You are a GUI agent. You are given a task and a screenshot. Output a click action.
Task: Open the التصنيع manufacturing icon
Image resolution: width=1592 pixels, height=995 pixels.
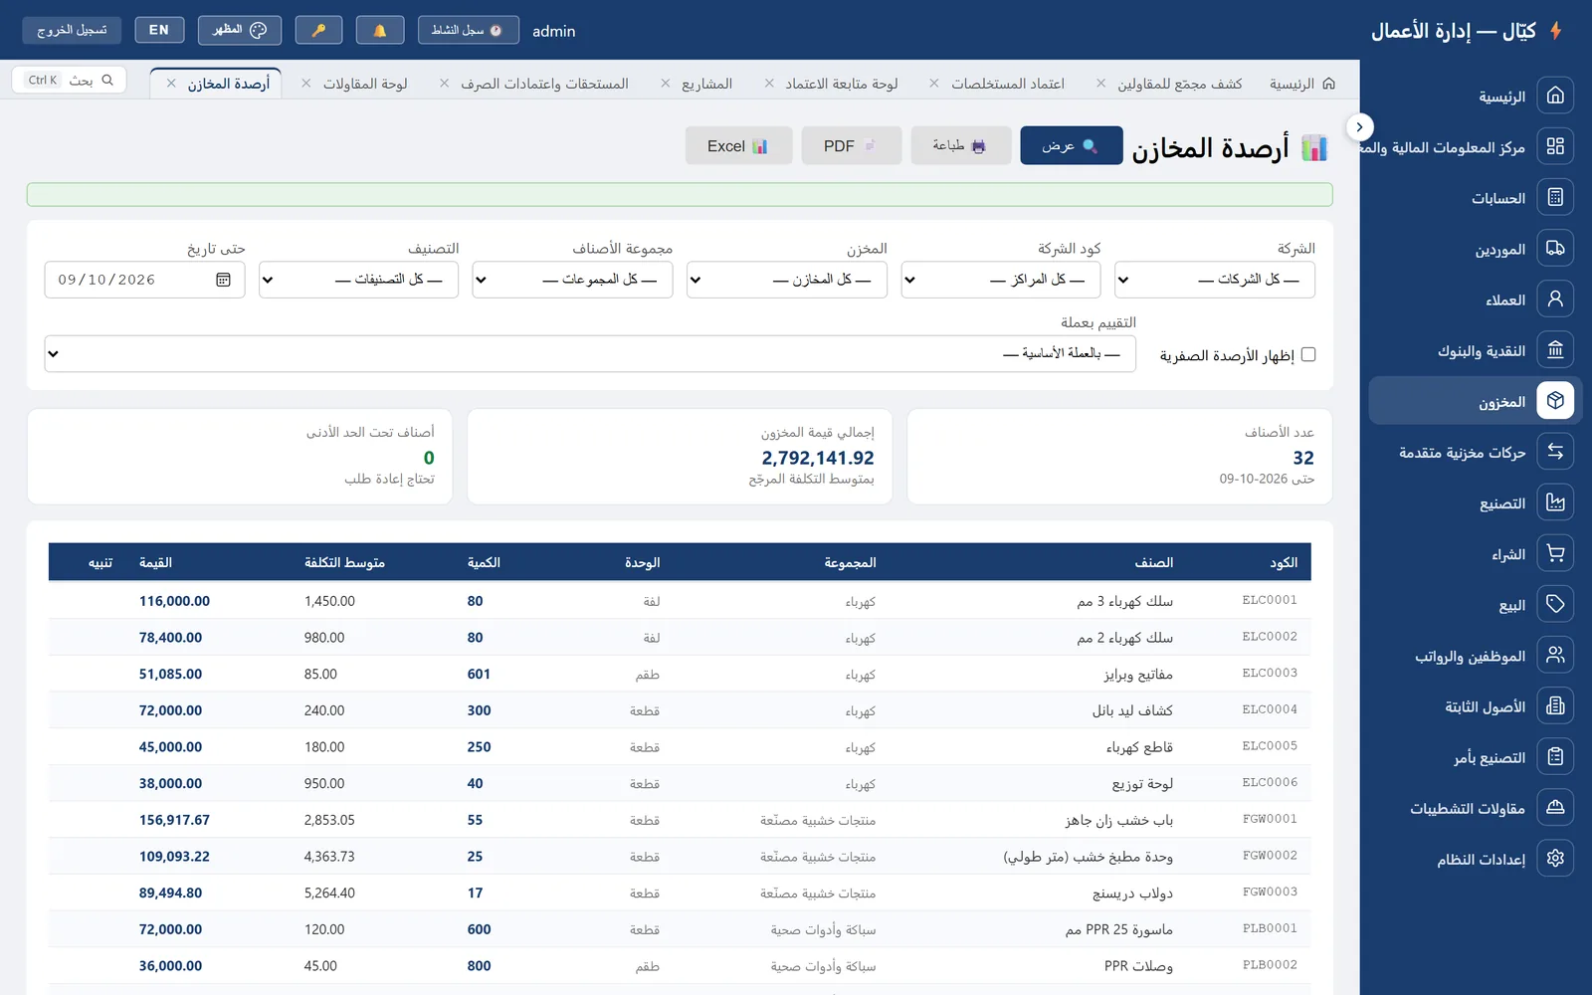(x=1555, y=502)
